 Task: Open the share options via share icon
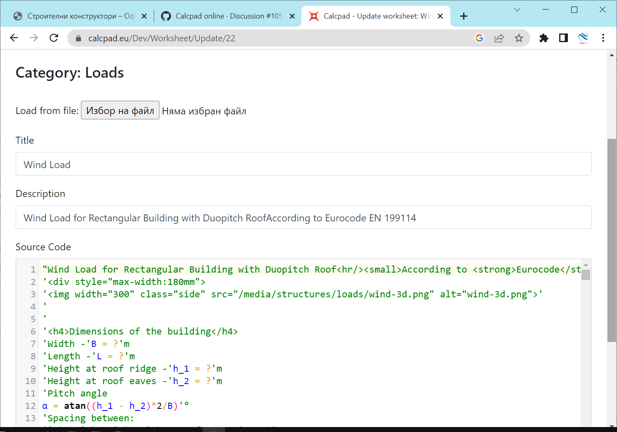499,38
